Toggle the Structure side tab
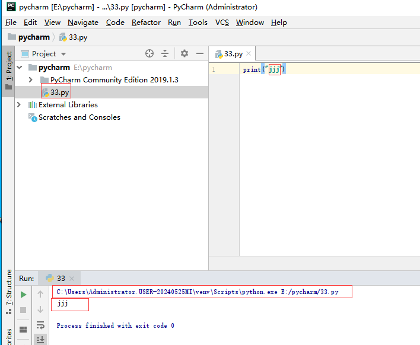Image resolution: width=420 pixels, height=345 pixels. (x=9, y=292)
